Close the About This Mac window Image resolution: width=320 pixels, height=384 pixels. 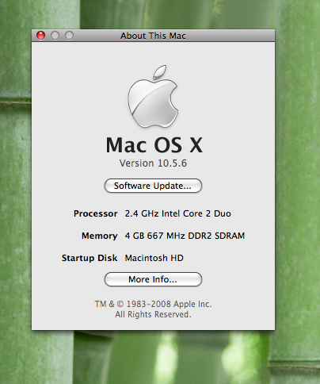click(x=41, y=35)
